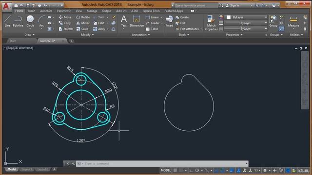This screenshot has width=312, height=175.
Task: Select the Text annotation tool
Action: [x=124, y=21]
